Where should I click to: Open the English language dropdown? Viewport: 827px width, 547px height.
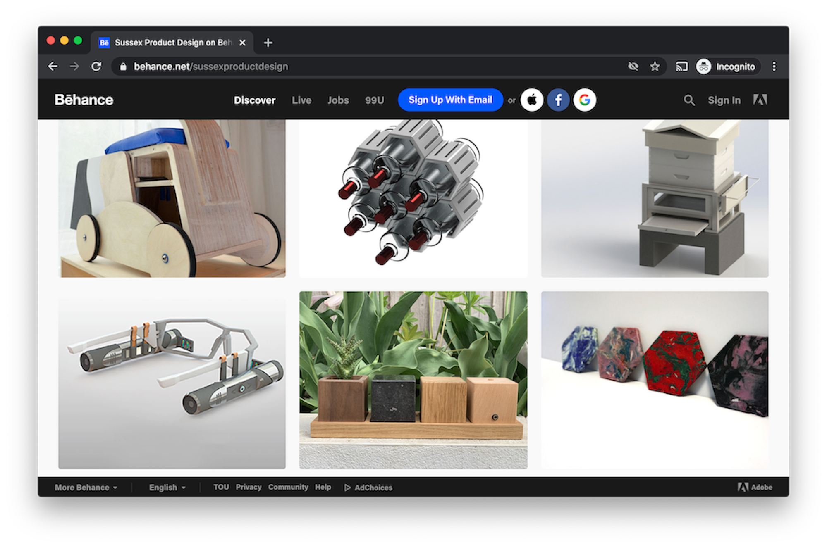point(167,488)
